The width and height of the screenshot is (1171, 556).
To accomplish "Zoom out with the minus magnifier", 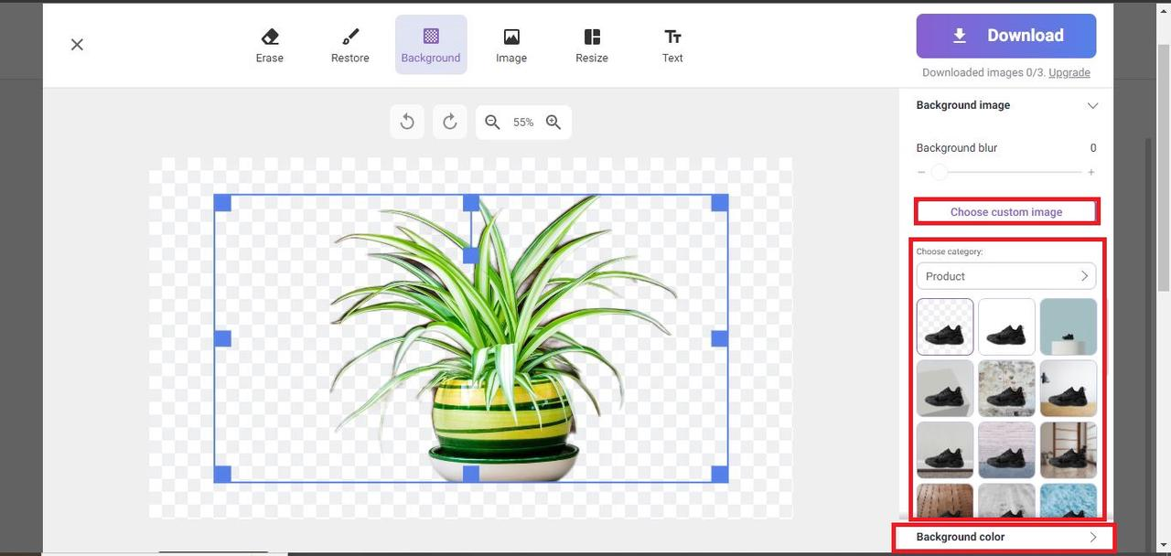I will [x=492, y=123].
